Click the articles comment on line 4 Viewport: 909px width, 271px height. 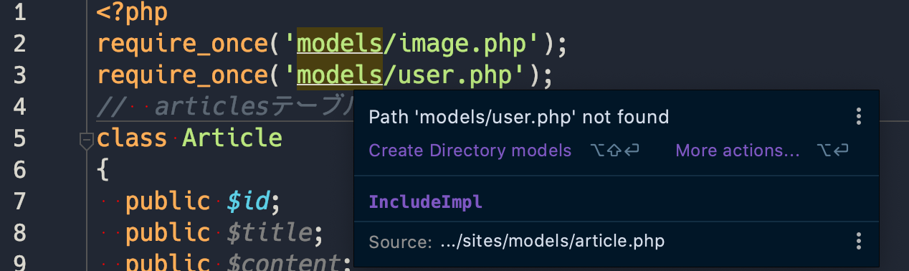tap(226, 107)
